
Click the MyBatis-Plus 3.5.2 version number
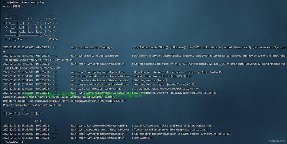click(38, 122)
